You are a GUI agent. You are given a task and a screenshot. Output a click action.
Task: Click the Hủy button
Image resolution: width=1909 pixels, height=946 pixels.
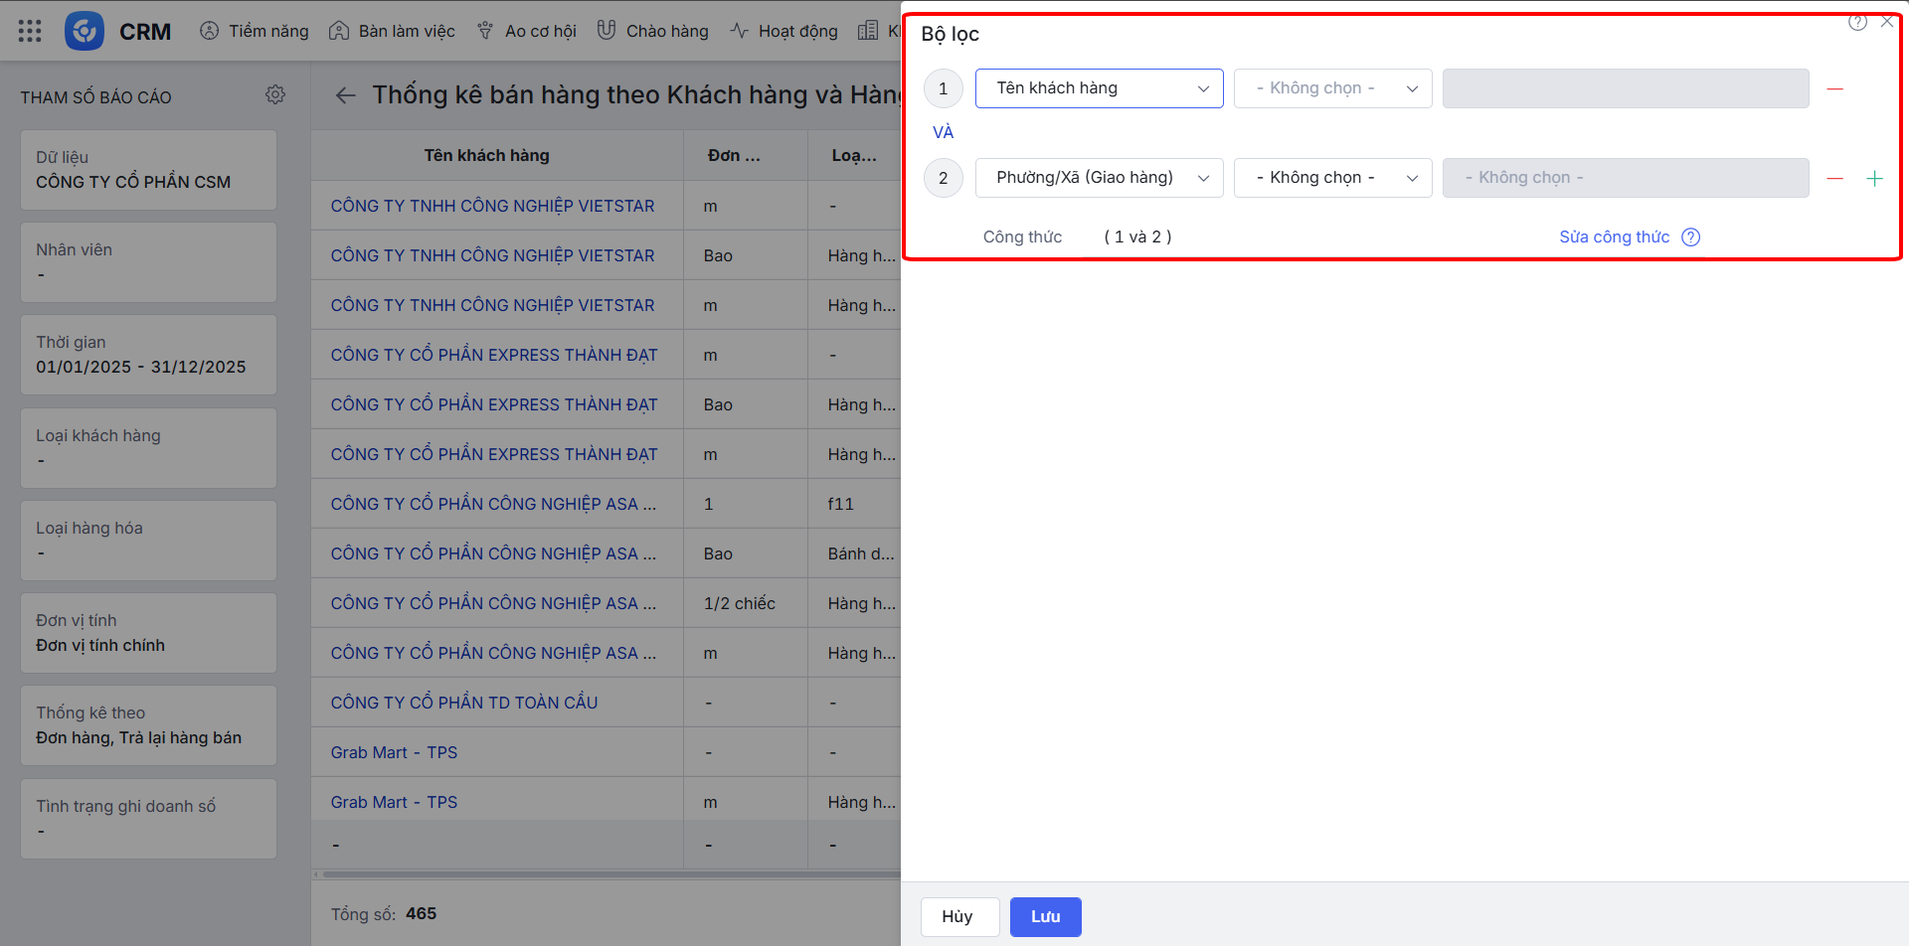958,916
